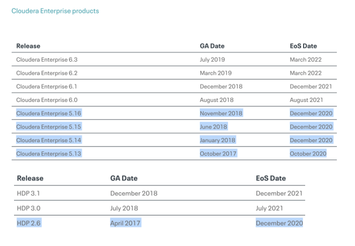This screenshot has width=355, height=246.
Task: Click the highlighted Cloudera Enterprise 5.14 cell
Action: (49, 140)
